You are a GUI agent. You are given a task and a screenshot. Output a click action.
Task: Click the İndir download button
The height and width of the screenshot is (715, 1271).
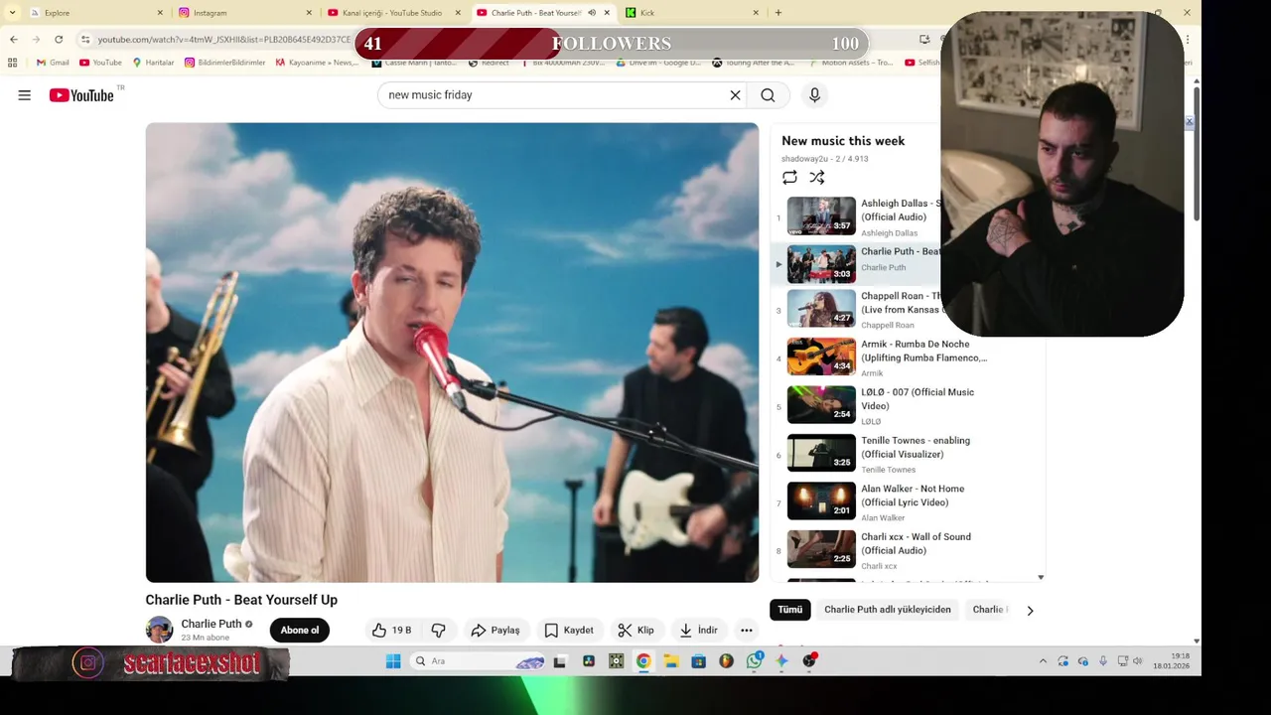point(698,631)
